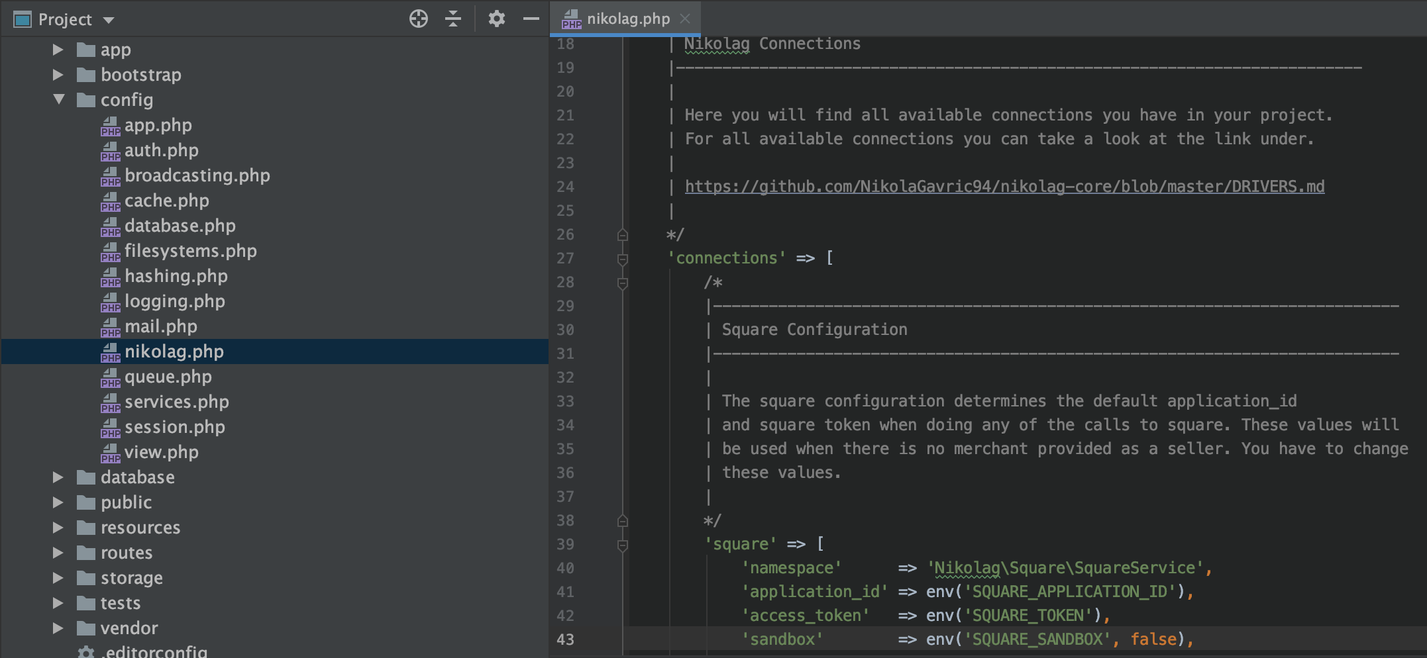The height and width of the screenshot is (658, 1427).
Task: Open queue.php file
Action: pyautogui.click(x=168, y=377)
